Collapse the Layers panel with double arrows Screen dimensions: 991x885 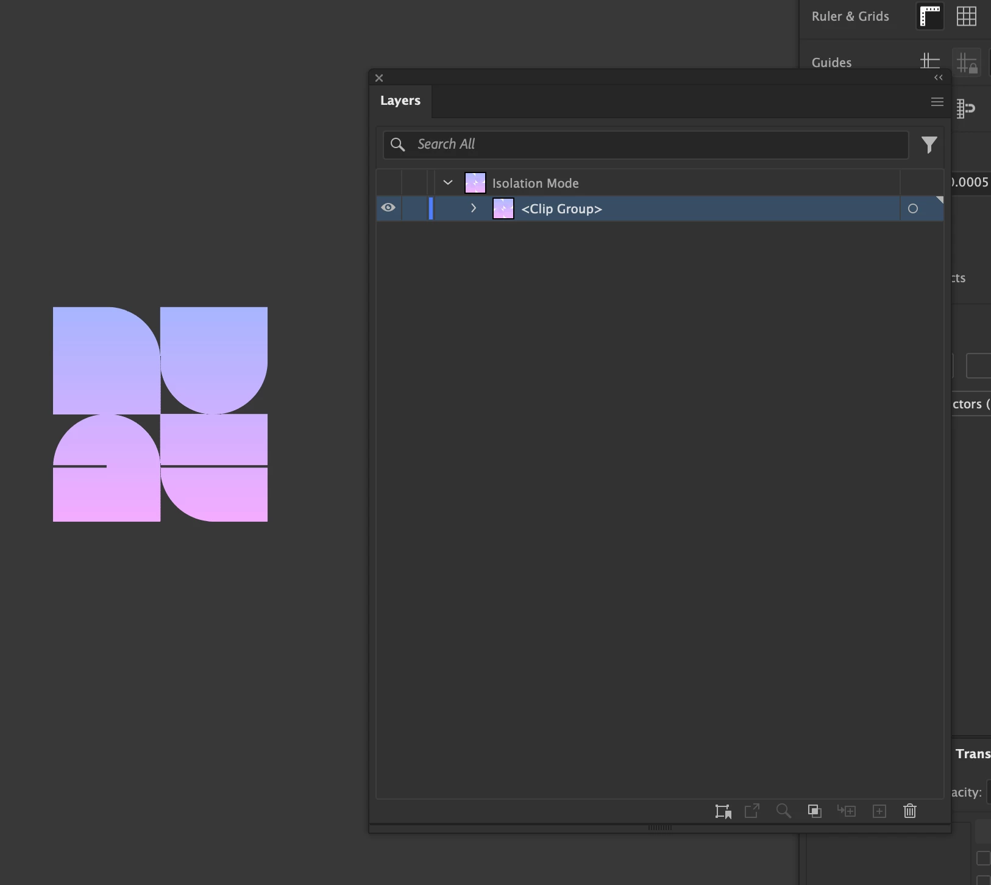(939, 77)
